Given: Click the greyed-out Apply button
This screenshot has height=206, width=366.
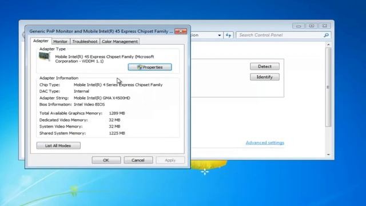Looking at the screenshot, I should coord(170,160).
